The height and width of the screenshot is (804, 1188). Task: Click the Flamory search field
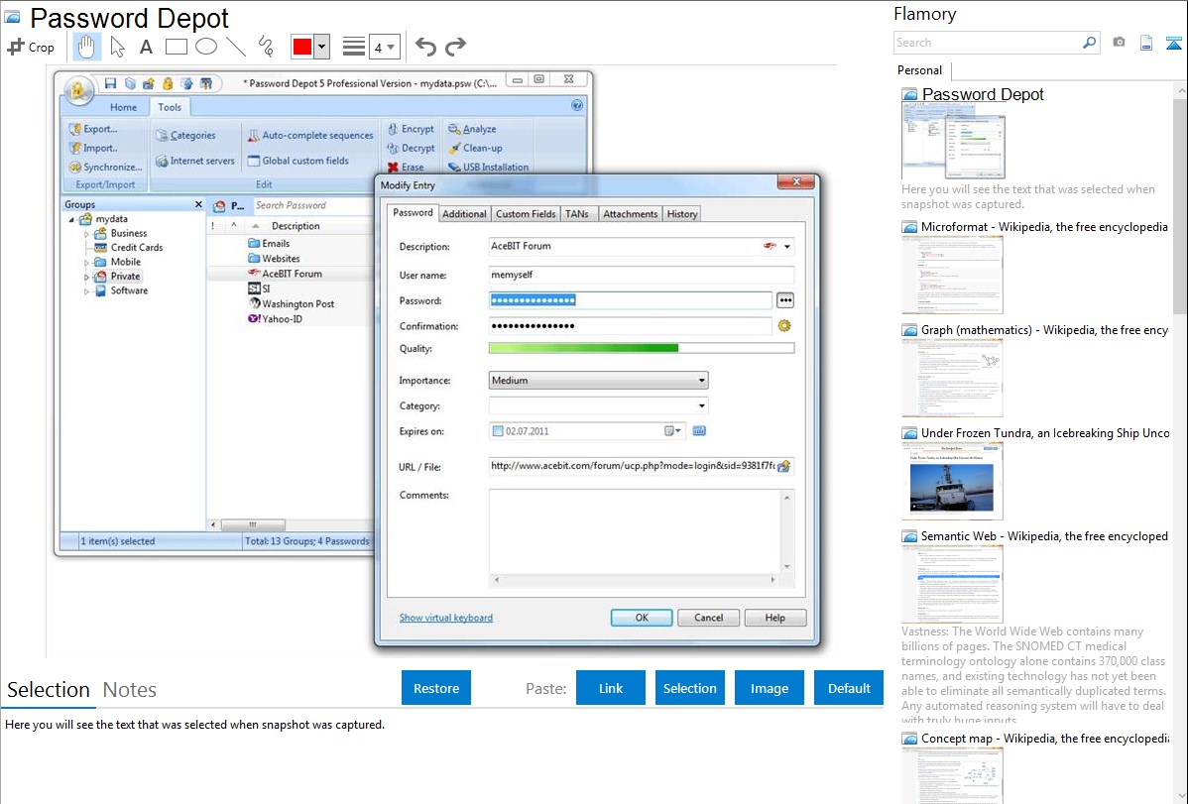[987, 43]
